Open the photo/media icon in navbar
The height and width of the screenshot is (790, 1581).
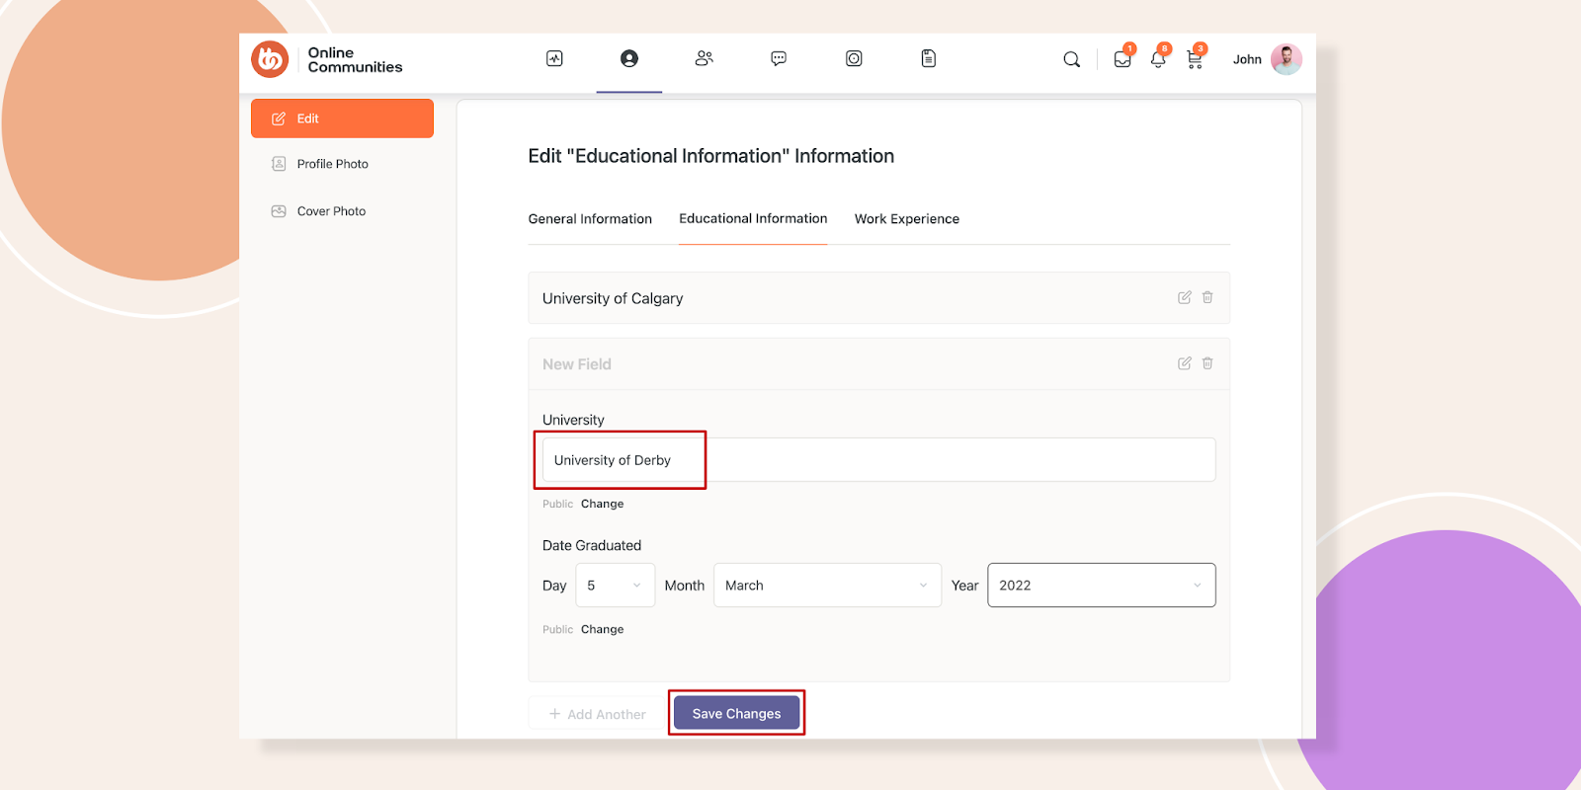[x=854, y=58]
